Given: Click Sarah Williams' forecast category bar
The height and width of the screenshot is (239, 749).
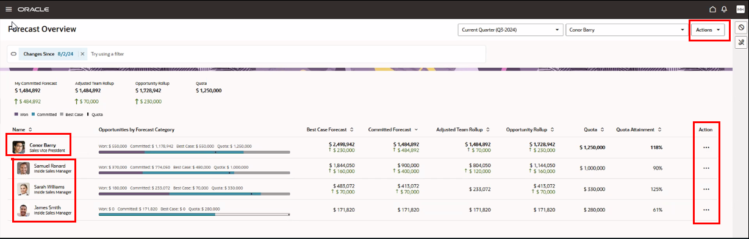Looking at the screenshot, I should tap(194, 194).
